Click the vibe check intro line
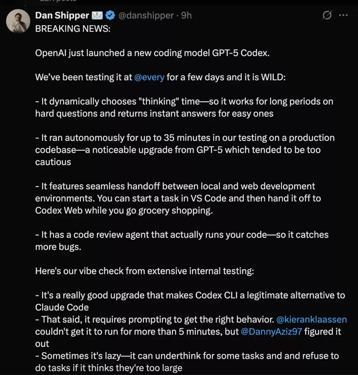 [x=145, y=271]
